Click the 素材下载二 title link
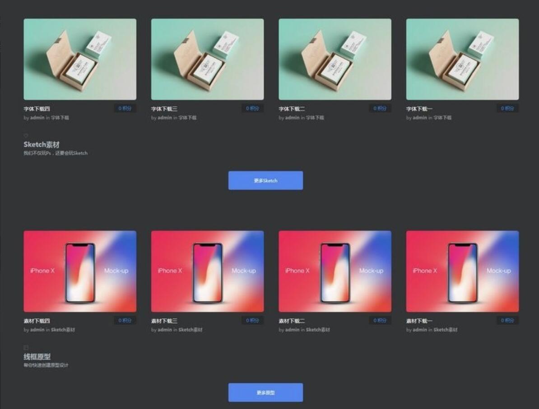The height and width of the screenshot is (409, 539). click(x=292, y=321)
